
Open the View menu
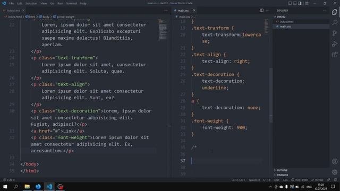coord(44,3)
